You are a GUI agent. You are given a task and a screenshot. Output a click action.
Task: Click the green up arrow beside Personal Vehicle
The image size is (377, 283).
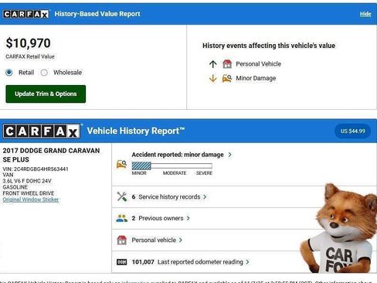tap(213, 64)
